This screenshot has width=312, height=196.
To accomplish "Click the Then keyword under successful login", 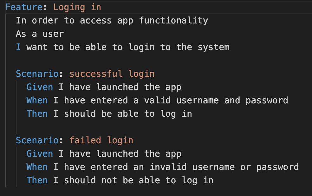I will point(37,114).
